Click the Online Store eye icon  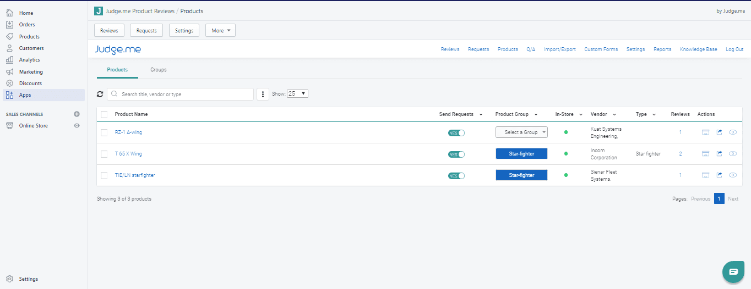[77, 126]
